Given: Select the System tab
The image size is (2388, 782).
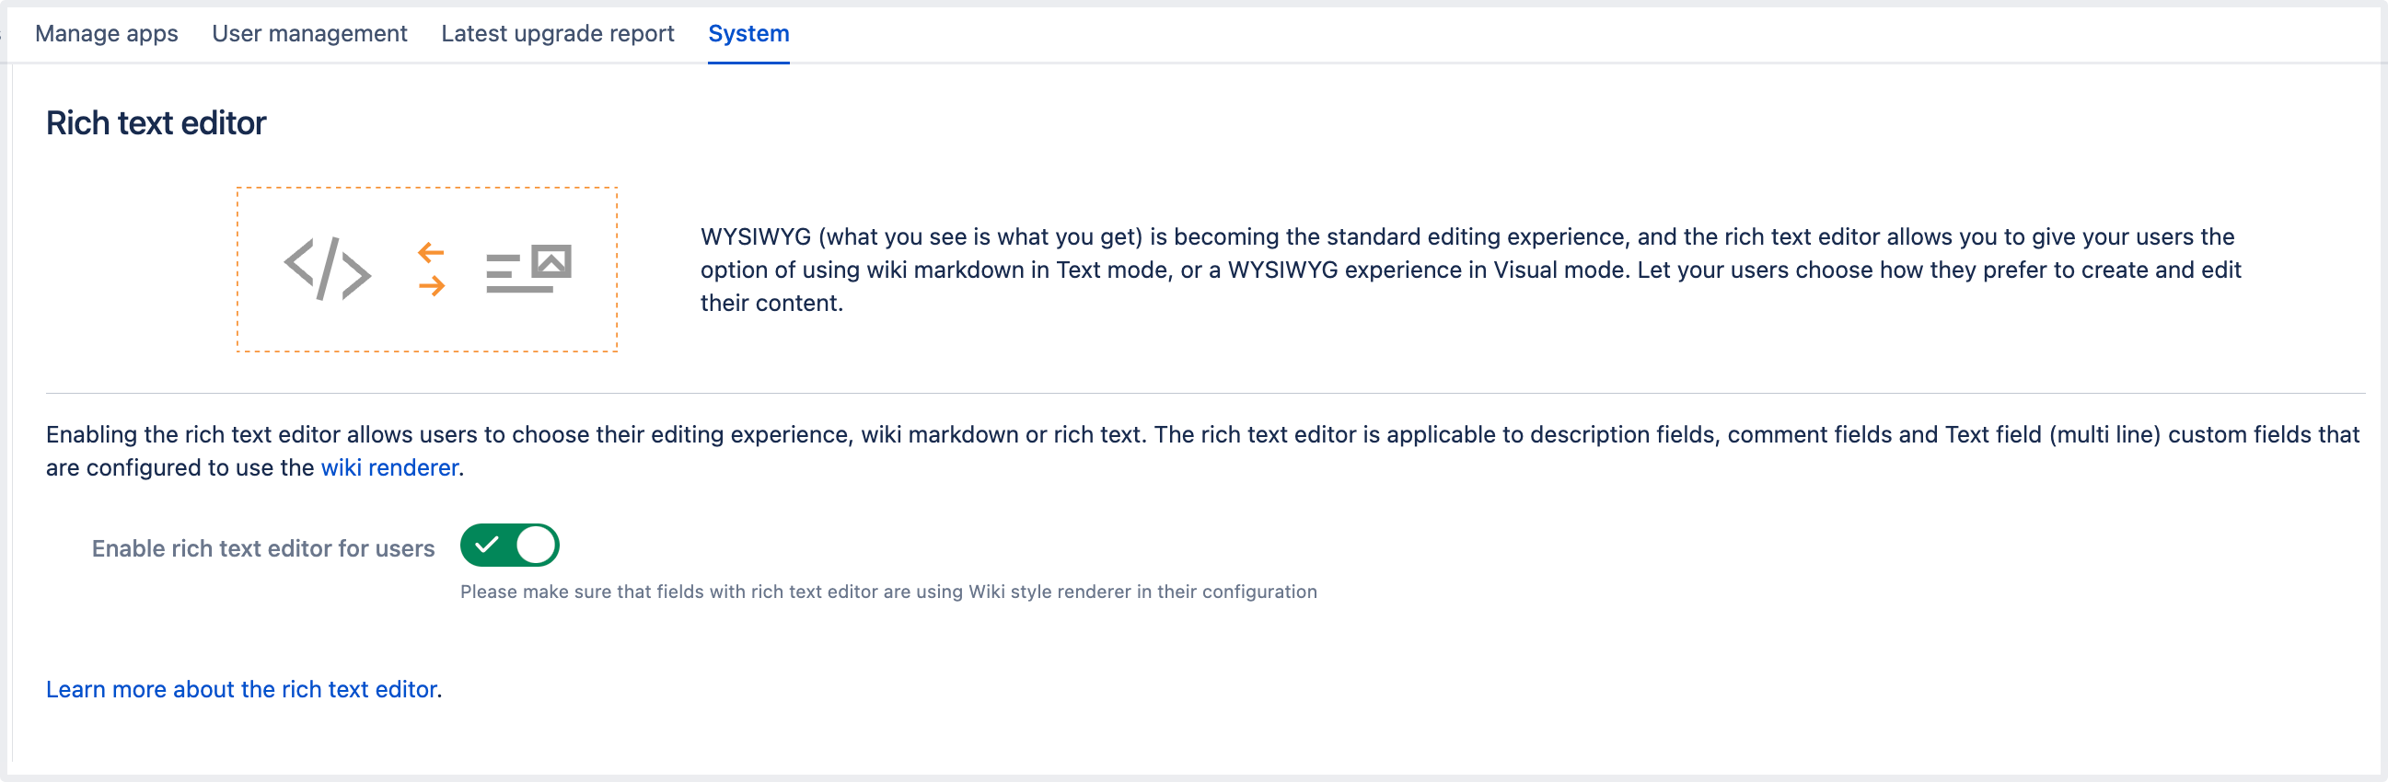Looking at the screenshot, I should click(x=748, y=33).
